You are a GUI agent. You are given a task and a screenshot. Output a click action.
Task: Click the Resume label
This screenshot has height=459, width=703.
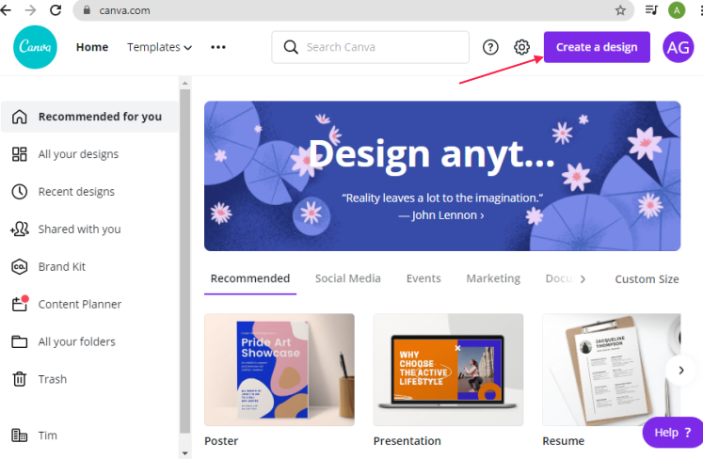[563, 441]
